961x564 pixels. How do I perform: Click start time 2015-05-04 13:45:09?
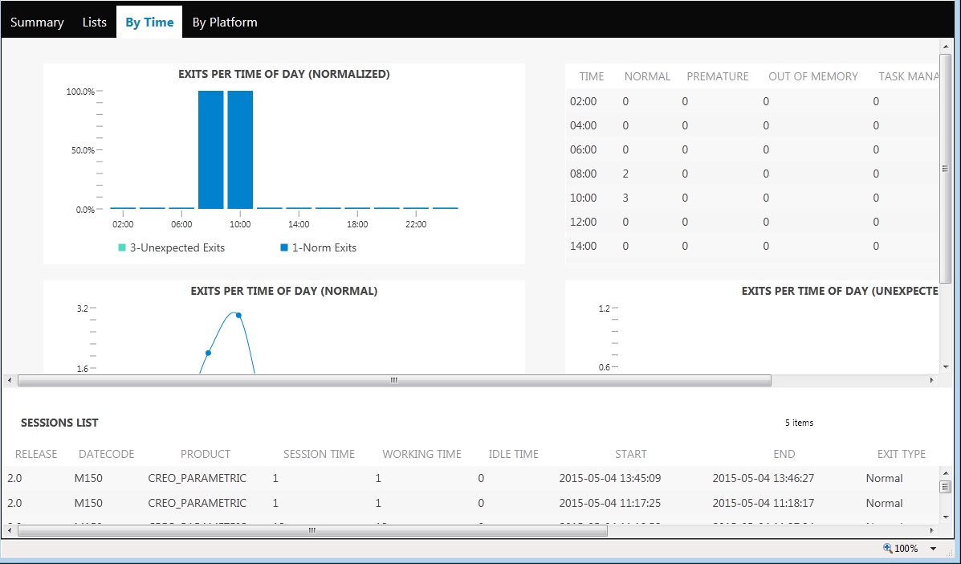pos(610,478)
